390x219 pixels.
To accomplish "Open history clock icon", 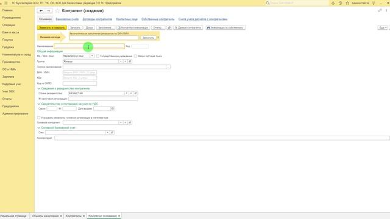I will point(340,3).
